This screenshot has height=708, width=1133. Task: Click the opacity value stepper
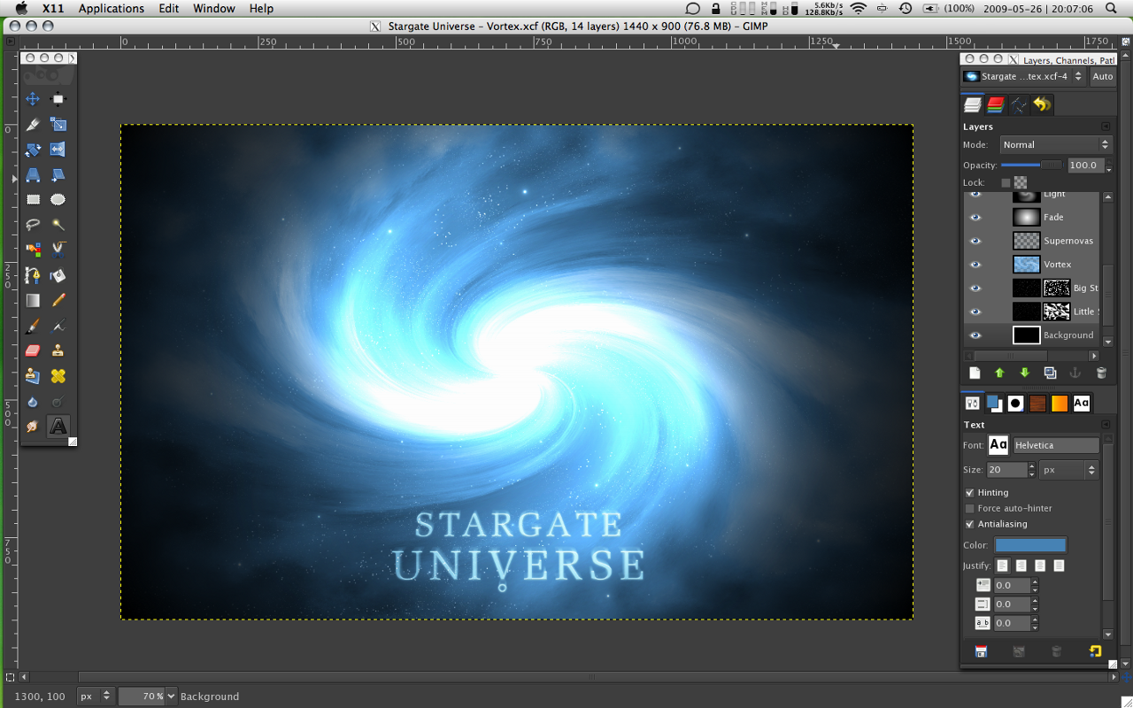click(x=1108, y=165)
